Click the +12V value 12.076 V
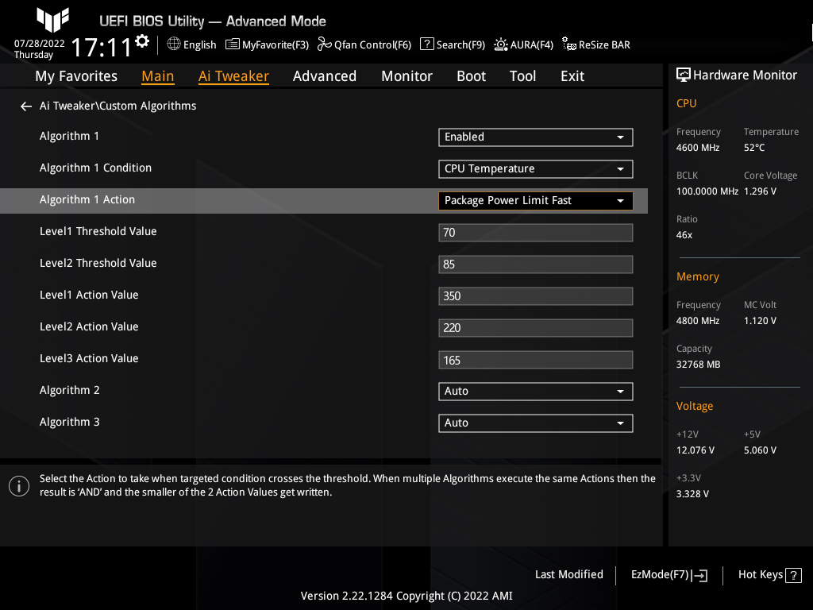Screen dimensions: 813x610 695,450
